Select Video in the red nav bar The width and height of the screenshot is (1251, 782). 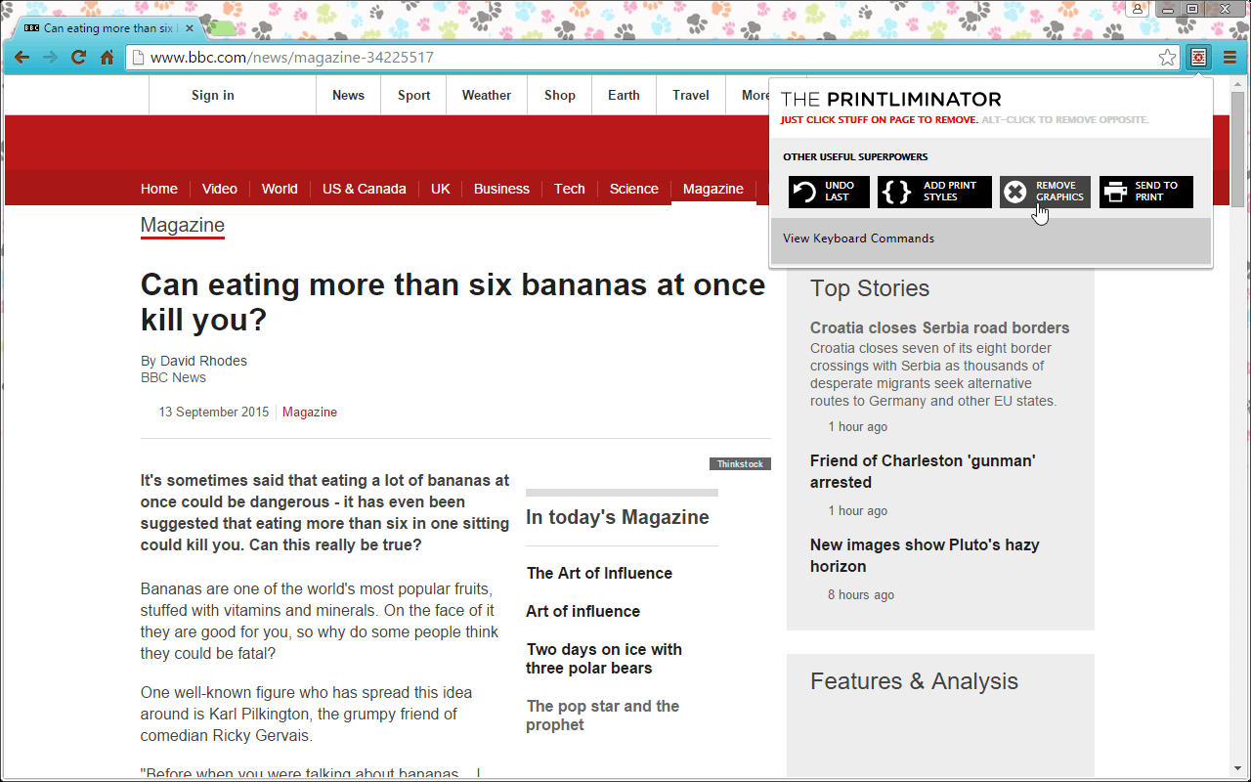[220, 189]
